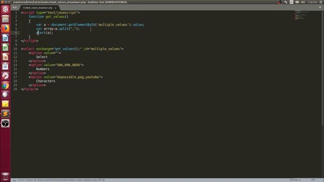Click the minimap code preview

(x=302, y=16)
